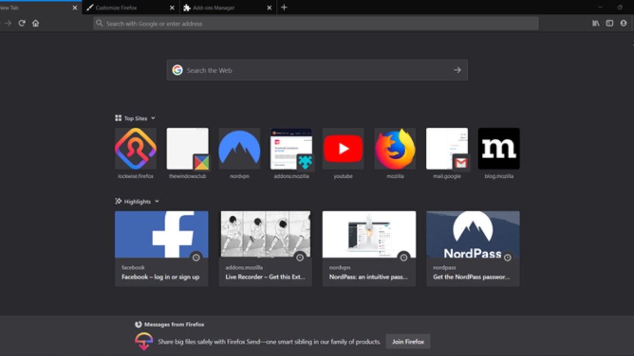
Task: Click 'Live Recorder – Get this Ext...' title
Action: tap(265, 277)
